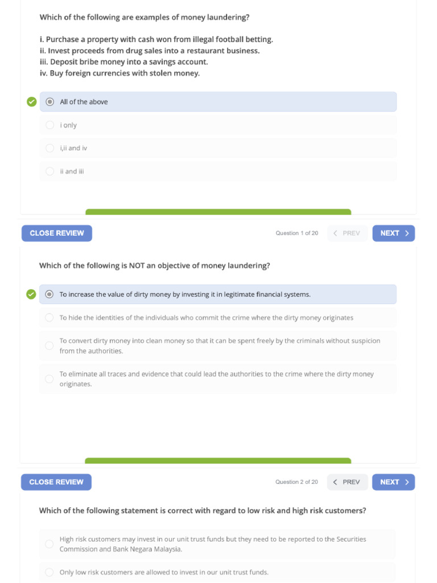This screenshot has height=583, width=437.
Task: Go to next question from Question 1
Action: (394, 233)
